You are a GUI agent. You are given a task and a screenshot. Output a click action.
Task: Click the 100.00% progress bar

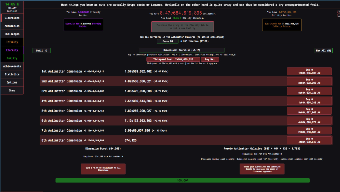coord(182,180)
